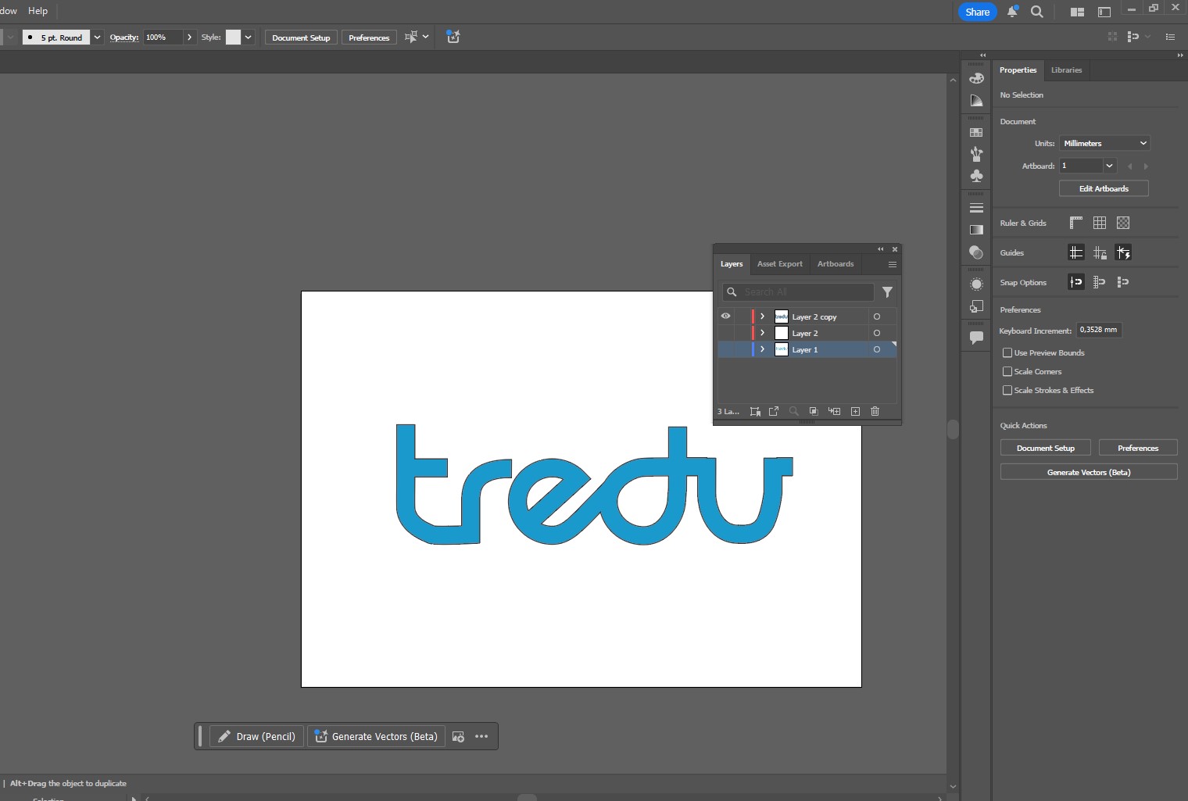The height and width of the screenshot is (801, 1188).
Task: Open the Style dropdown arrow
Action: tap(249, 37)
